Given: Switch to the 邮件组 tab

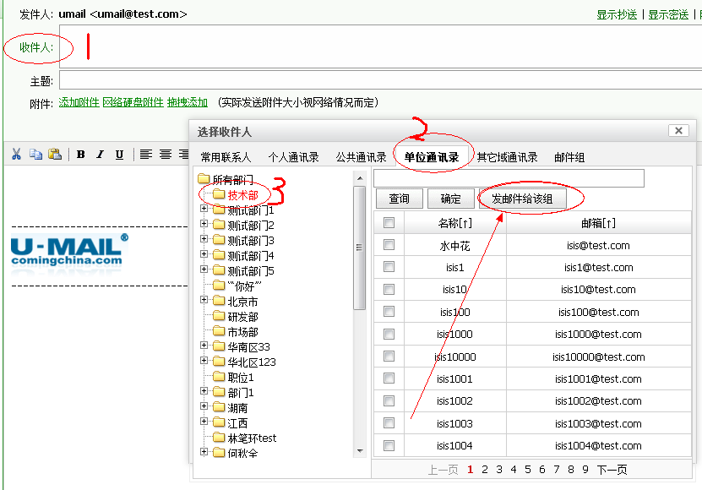Looking at the screenshot, I should point(569,157).
